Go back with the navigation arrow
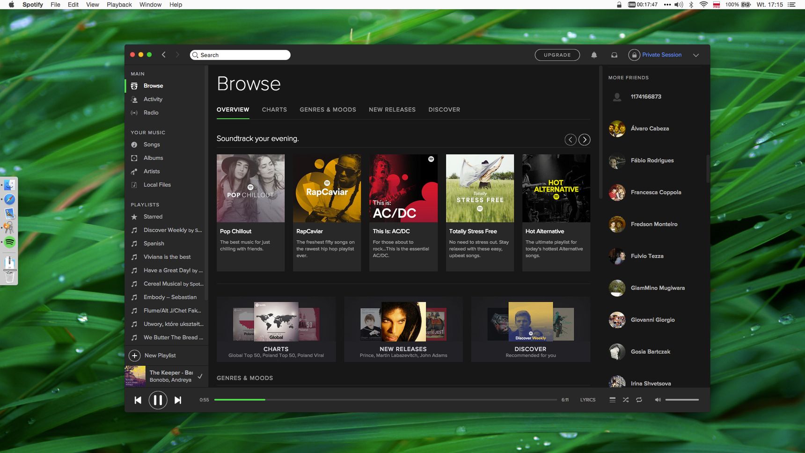Screen dimensions: 805x453 pyautogui.click(x=164, y=55)
